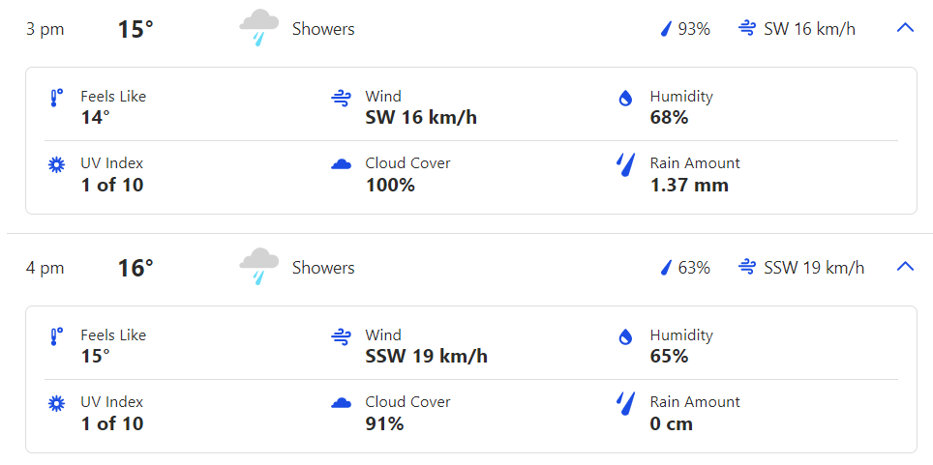Click the 3 pm showers cloud icon
933x465 pixels.
click(x=259, y=28)
